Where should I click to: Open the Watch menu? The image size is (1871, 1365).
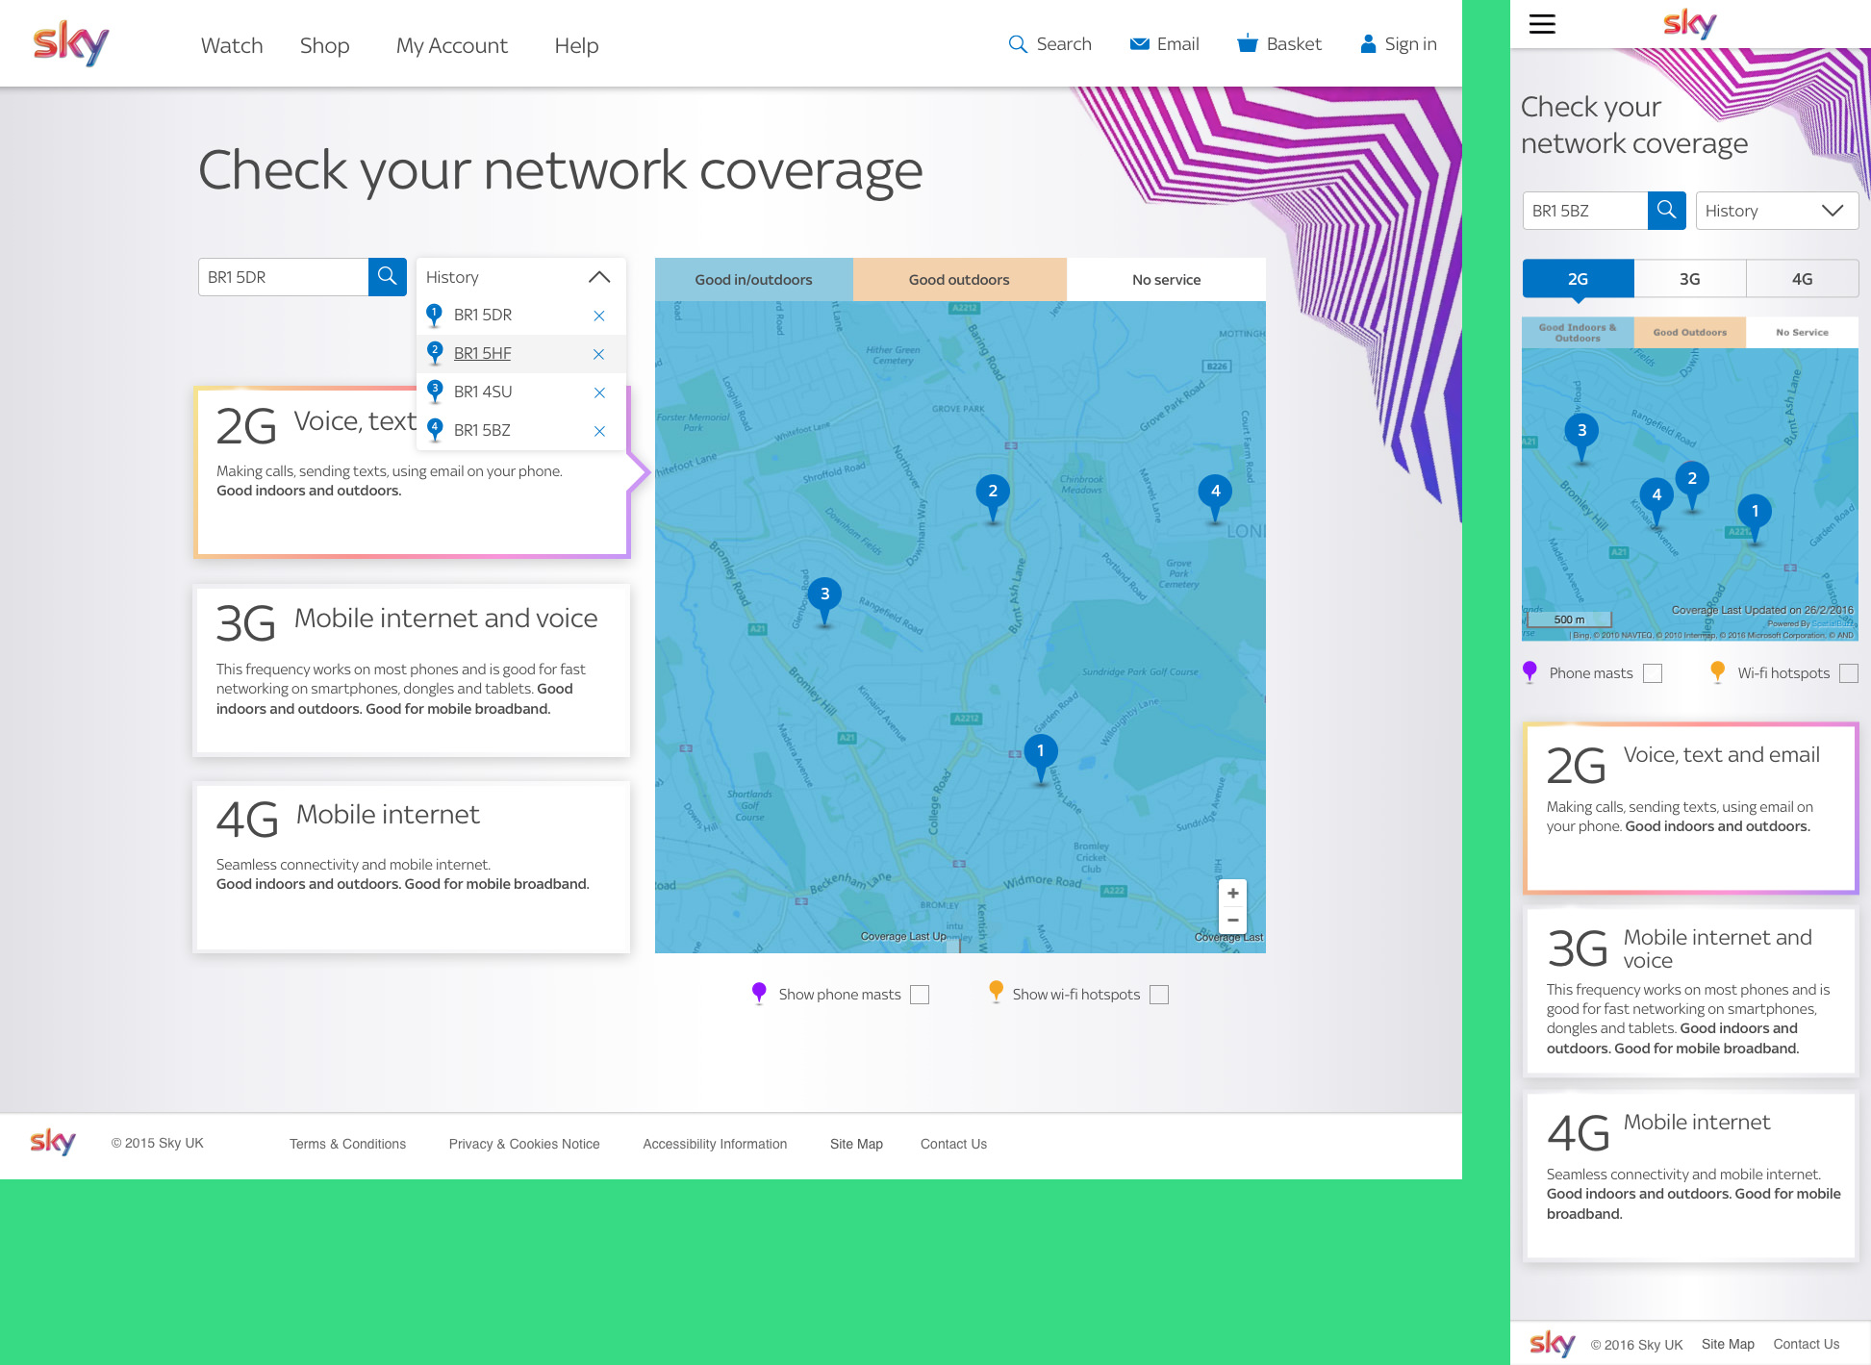(232, 45)
